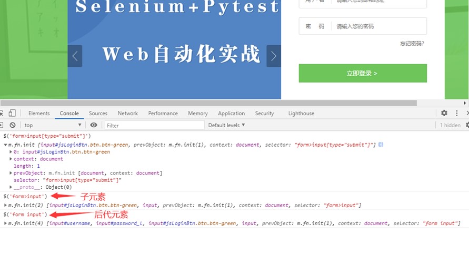Open the top context dropdown
The image size is (469, 255).
[x=53, y=125]
